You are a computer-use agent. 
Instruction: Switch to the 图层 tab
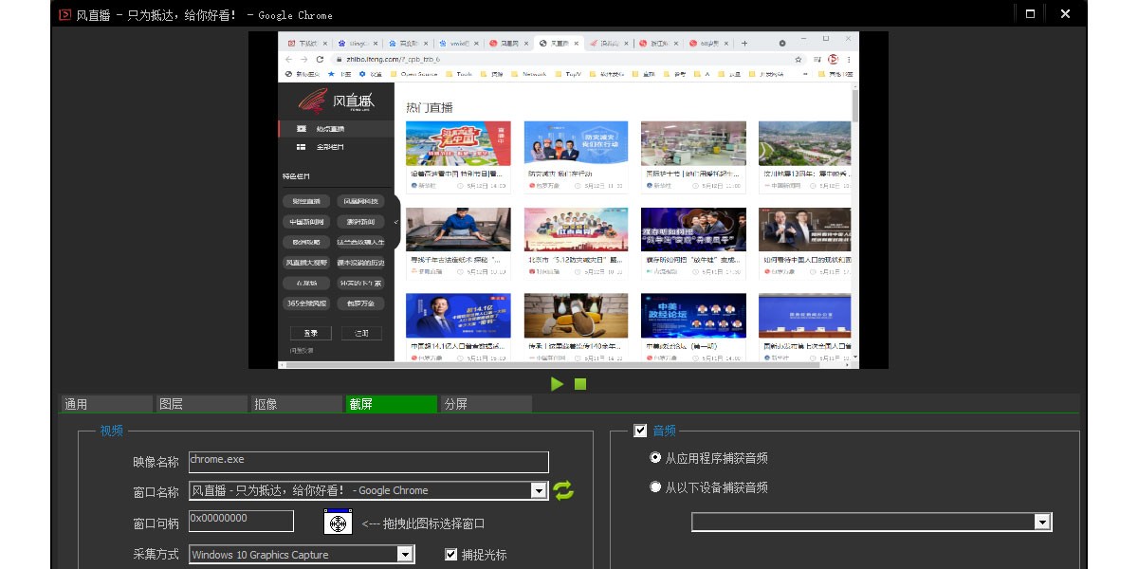pyautogui.click(x=200, y=404)
